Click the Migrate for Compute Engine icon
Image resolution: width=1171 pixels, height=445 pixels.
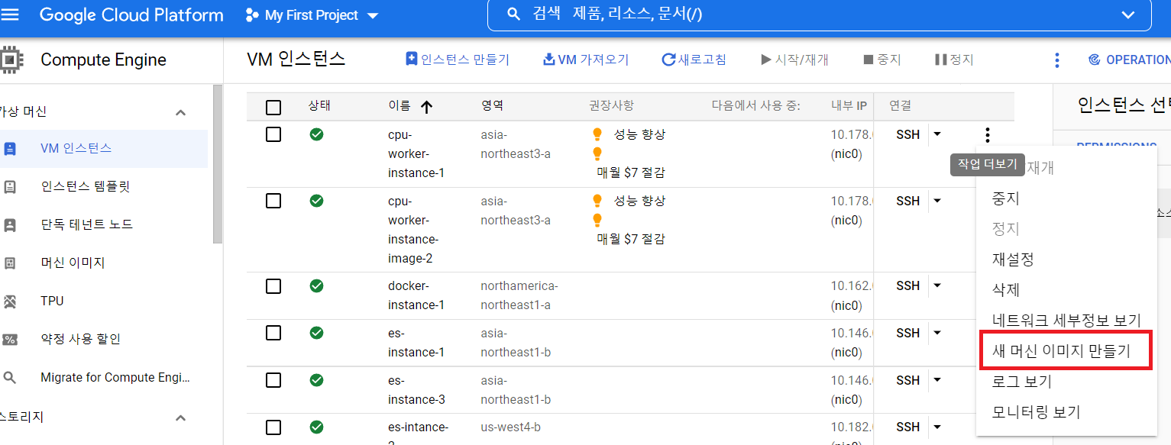(x=10, y=377)
